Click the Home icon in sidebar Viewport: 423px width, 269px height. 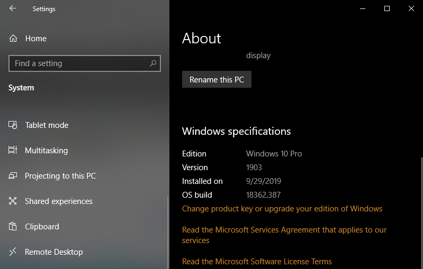coord(13,39)
